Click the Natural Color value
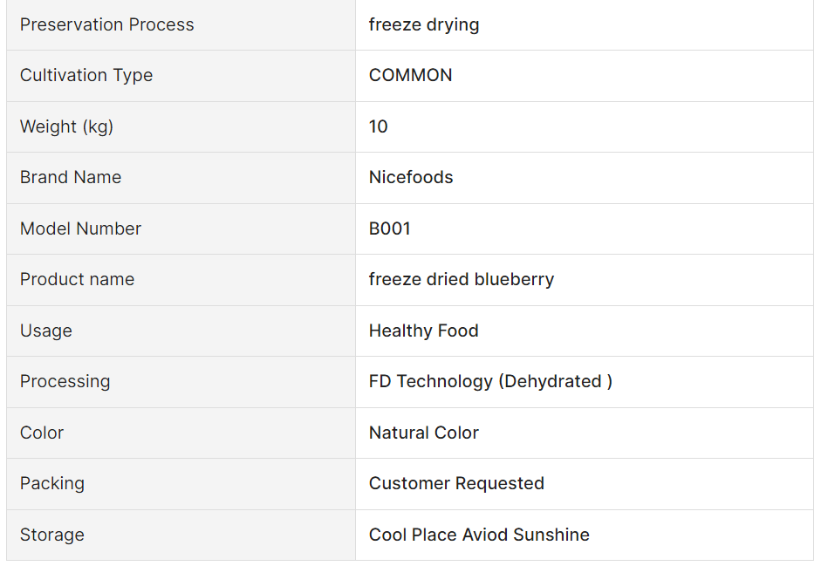The width and height of the screenshot is (821, 566). coord(424,433)
